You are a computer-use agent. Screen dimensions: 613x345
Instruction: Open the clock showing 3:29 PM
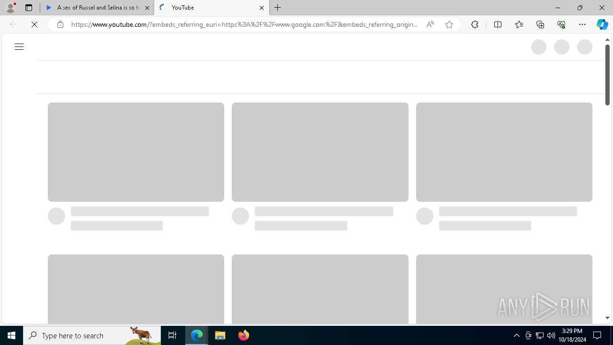[572, 335]
